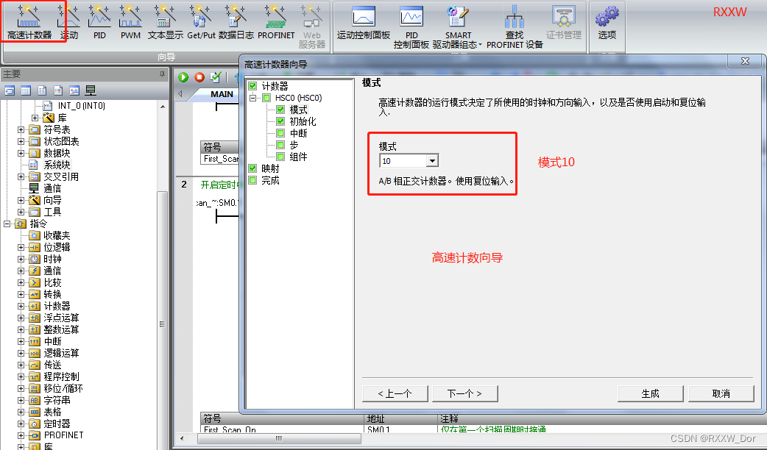Launch the PWM wizard icon
Screen dimensions: 767x450
coord(130,22)
